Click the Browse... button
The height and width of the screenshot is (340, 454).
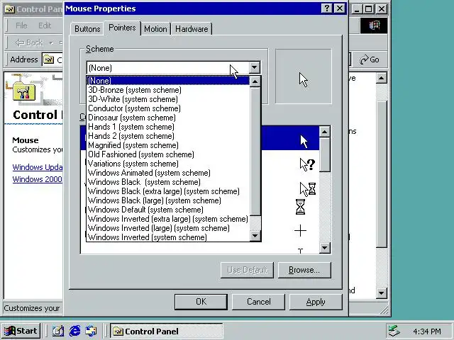(304, 270)
